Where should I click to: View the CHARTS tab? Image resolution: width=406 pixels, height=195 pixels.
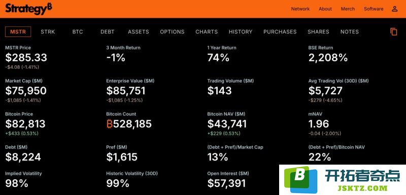tap(207, 32)
